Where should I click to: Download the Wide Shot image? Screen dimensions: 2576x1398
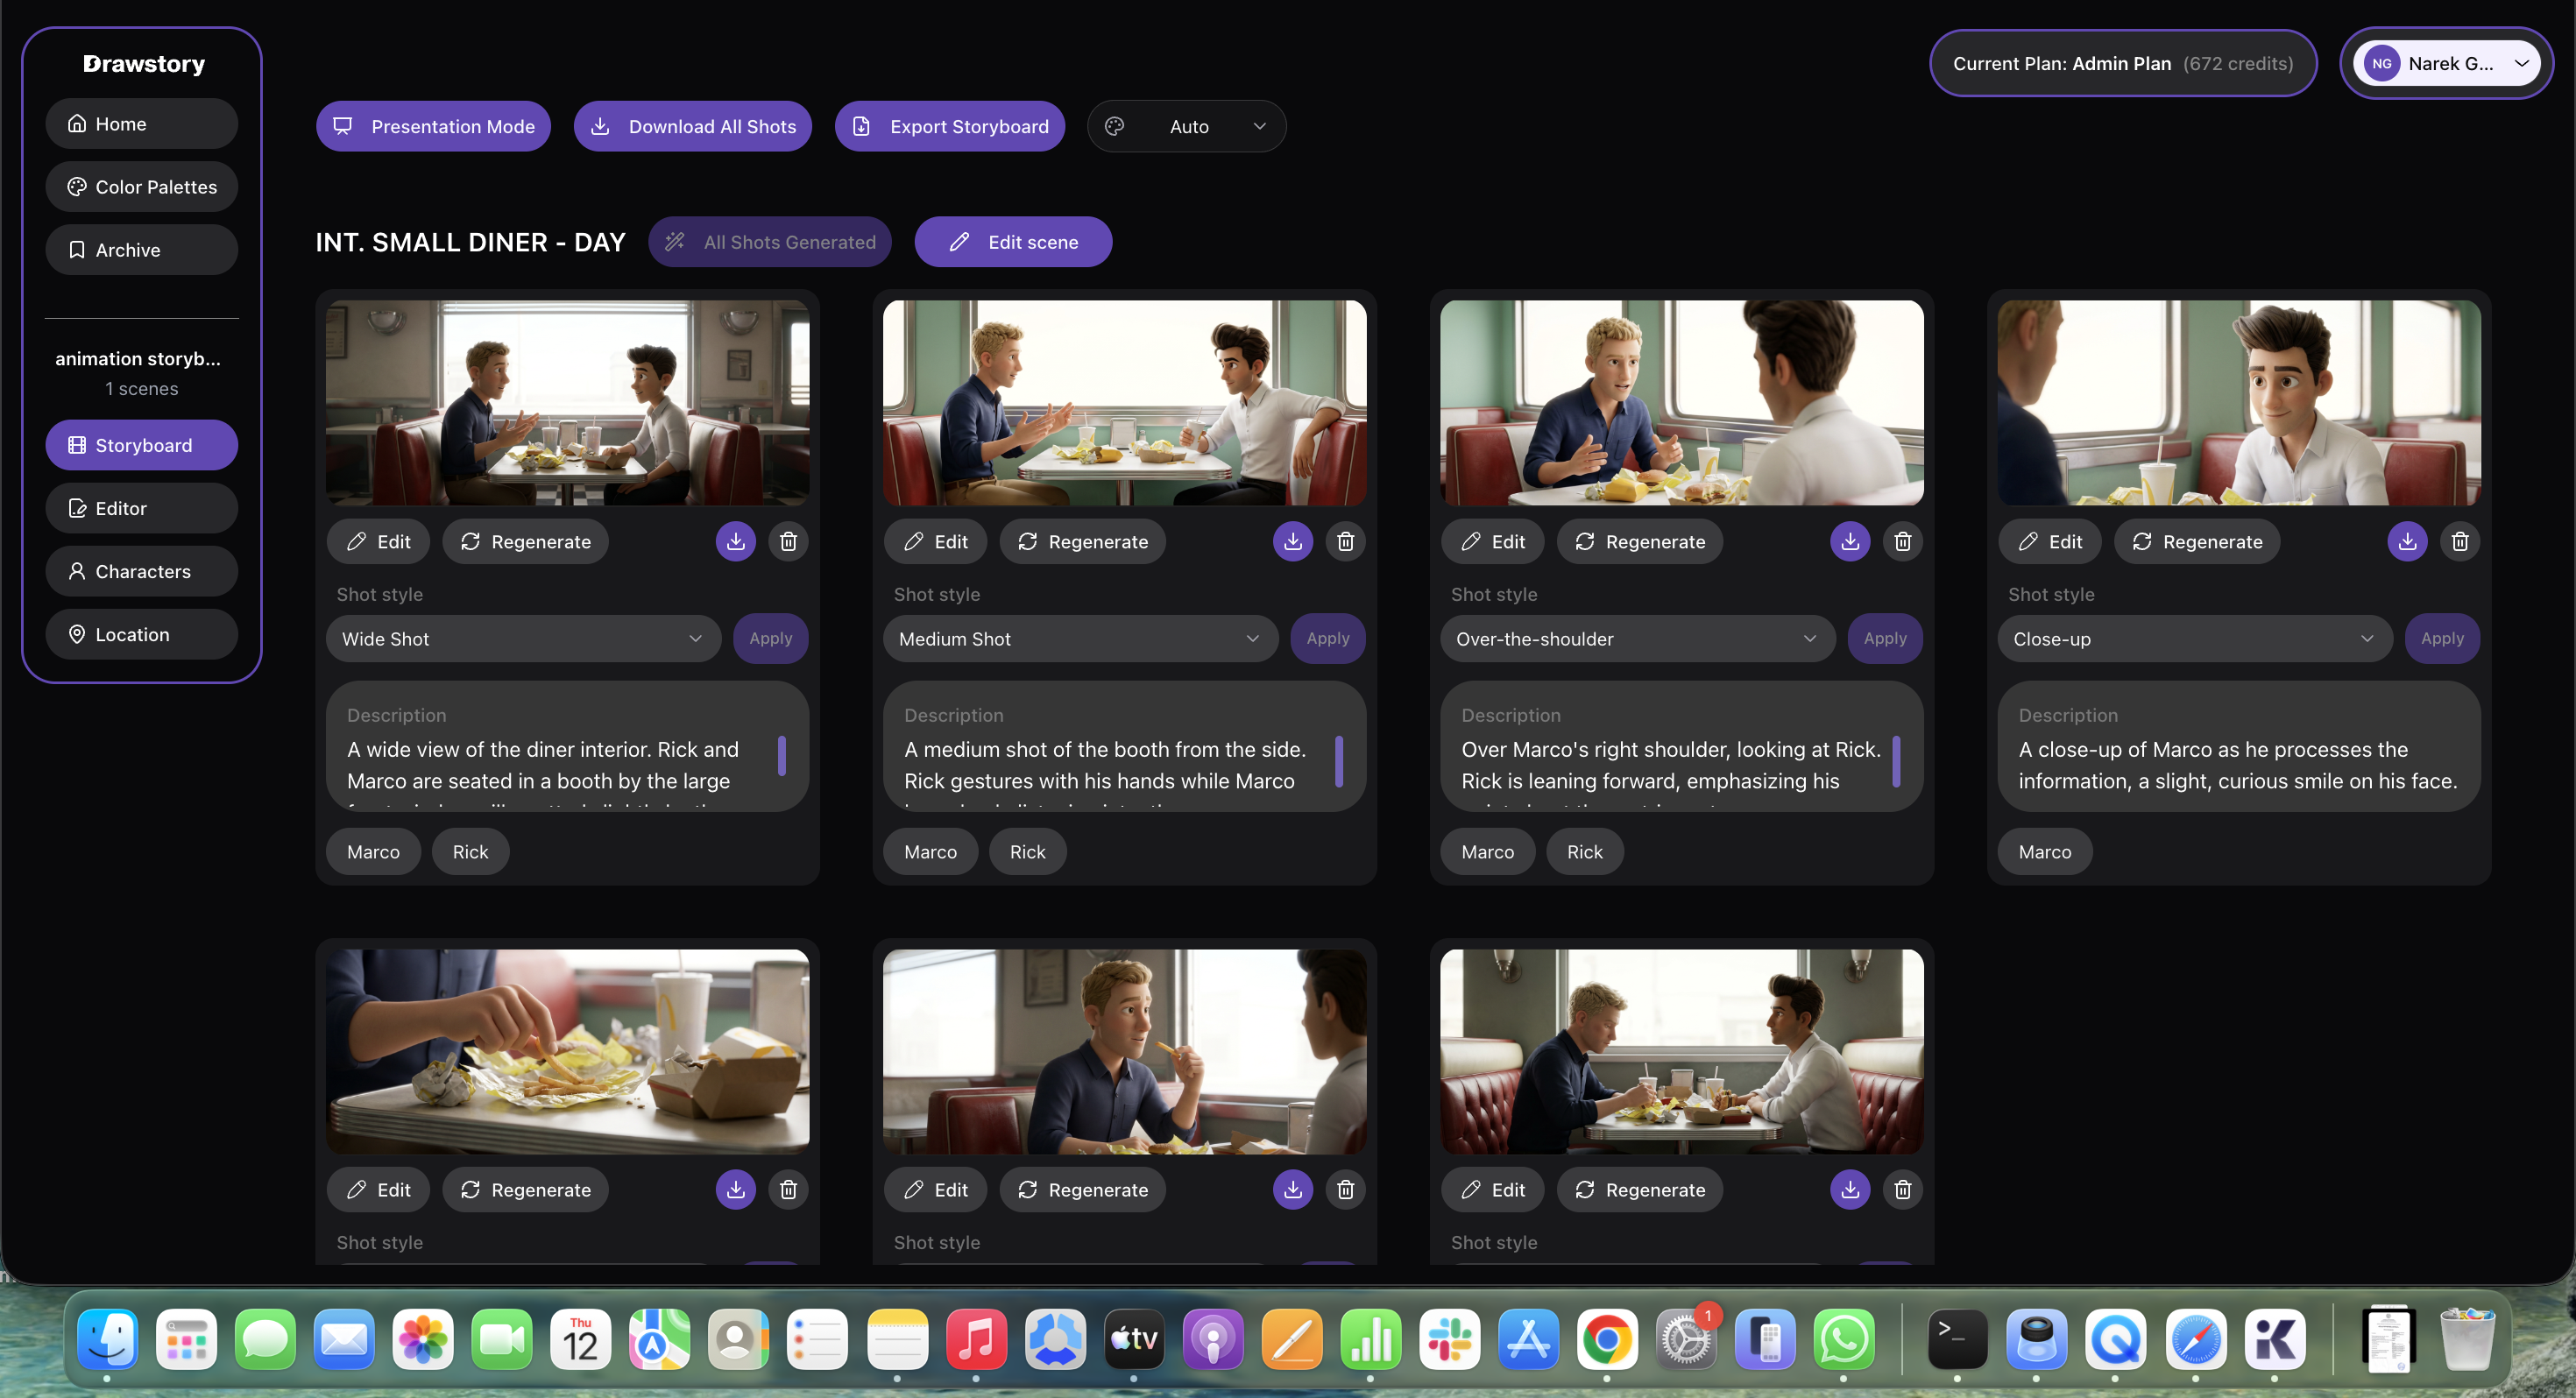736,541
